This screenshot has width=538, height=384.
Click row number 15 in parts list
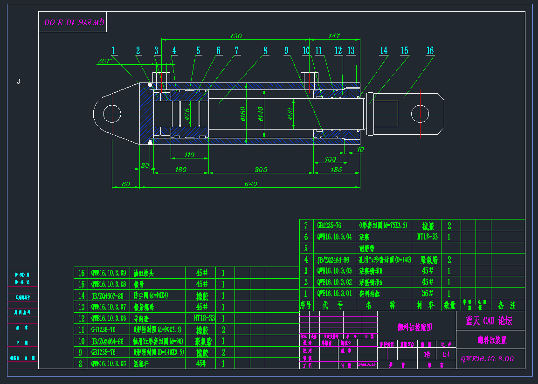(x=81, y=284)
